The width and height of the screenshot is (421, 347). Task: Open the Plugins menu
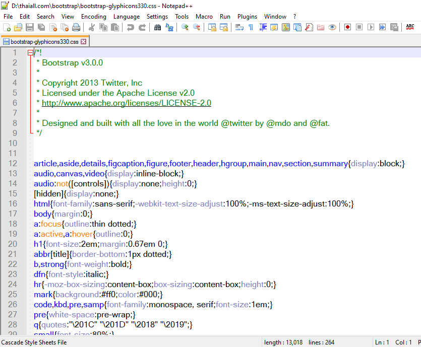pyautogui.click(x=247, y=16)
